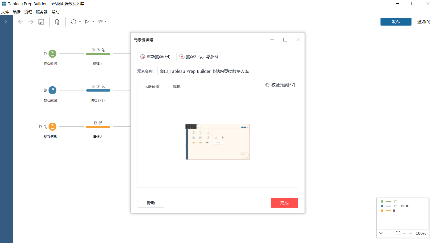Click lined-page icon above orange 清理 2 step
435x243 pixels.
(96, 123)
